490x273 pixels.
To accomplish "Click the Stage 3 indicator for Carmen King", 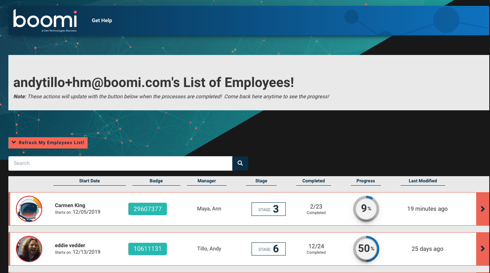I will pos(268,209).
